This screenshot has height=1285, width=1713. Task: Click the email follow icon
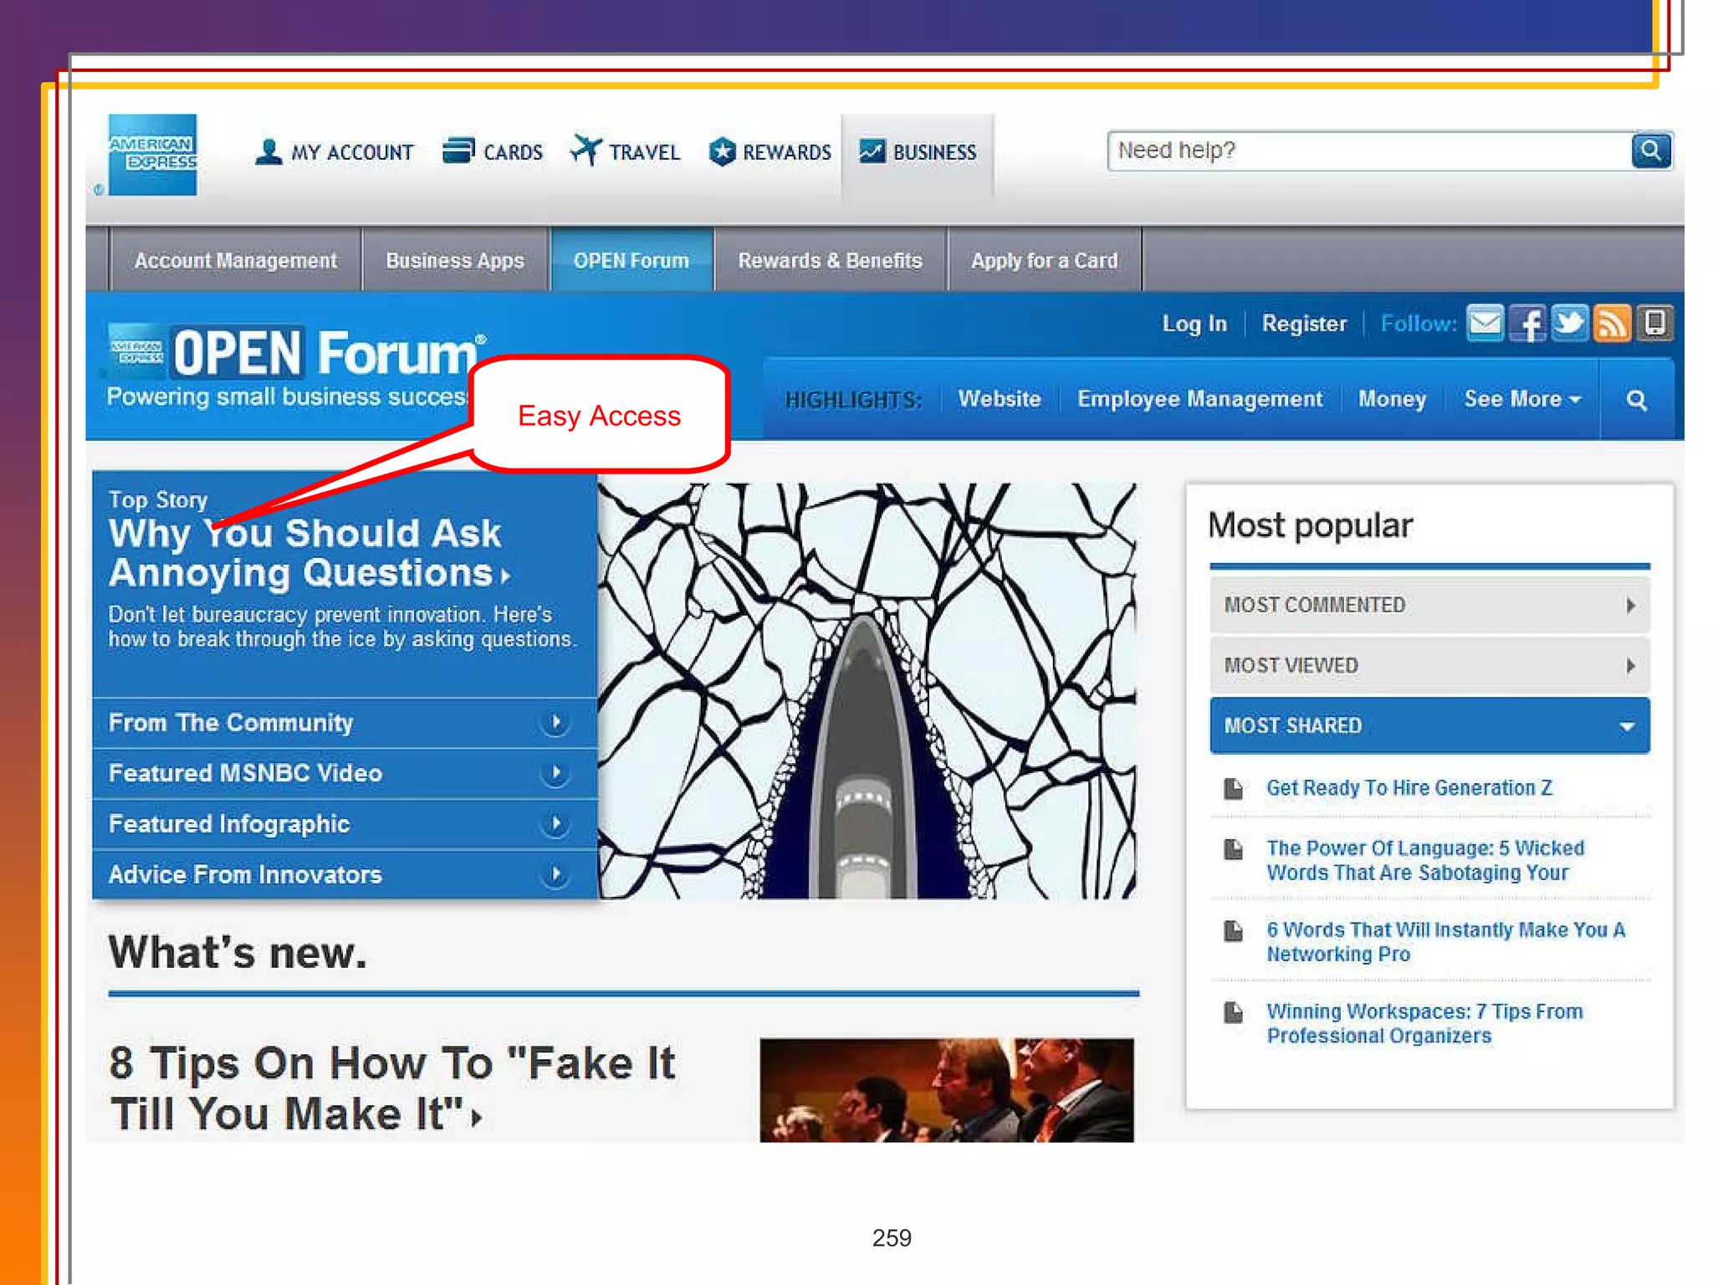coord(1485,323)
